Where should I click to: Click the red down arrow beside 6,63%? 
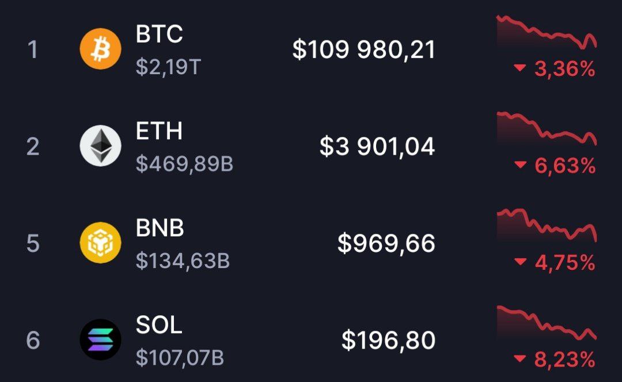coord(520,166)
